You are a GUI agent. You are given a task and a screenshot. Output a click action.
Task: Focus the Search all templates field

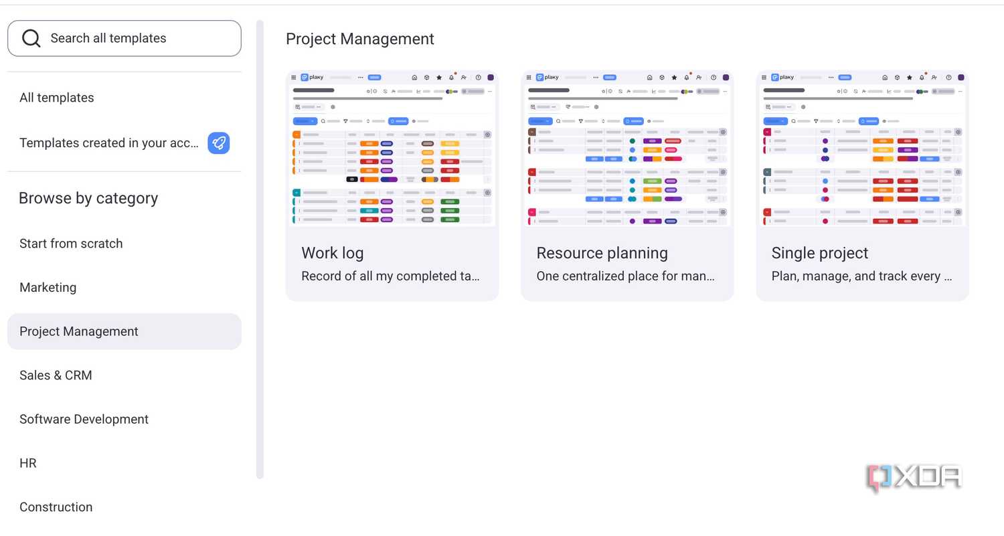[124, 38]
